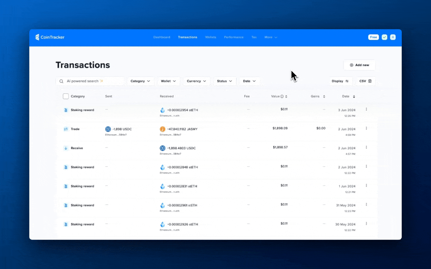
Task: Click the $1,898.57 value cell
Action: pyautogui.click(x=280, y=147)
